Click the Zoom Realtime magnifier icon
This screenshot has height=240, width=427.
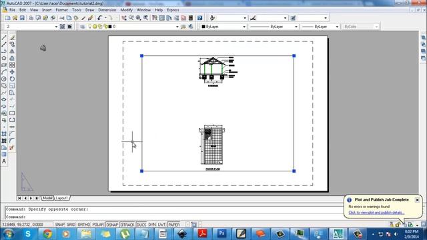click(131, 18)
